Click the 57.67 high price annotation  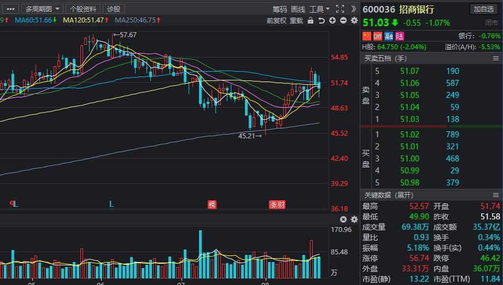(x=125, y=34)
